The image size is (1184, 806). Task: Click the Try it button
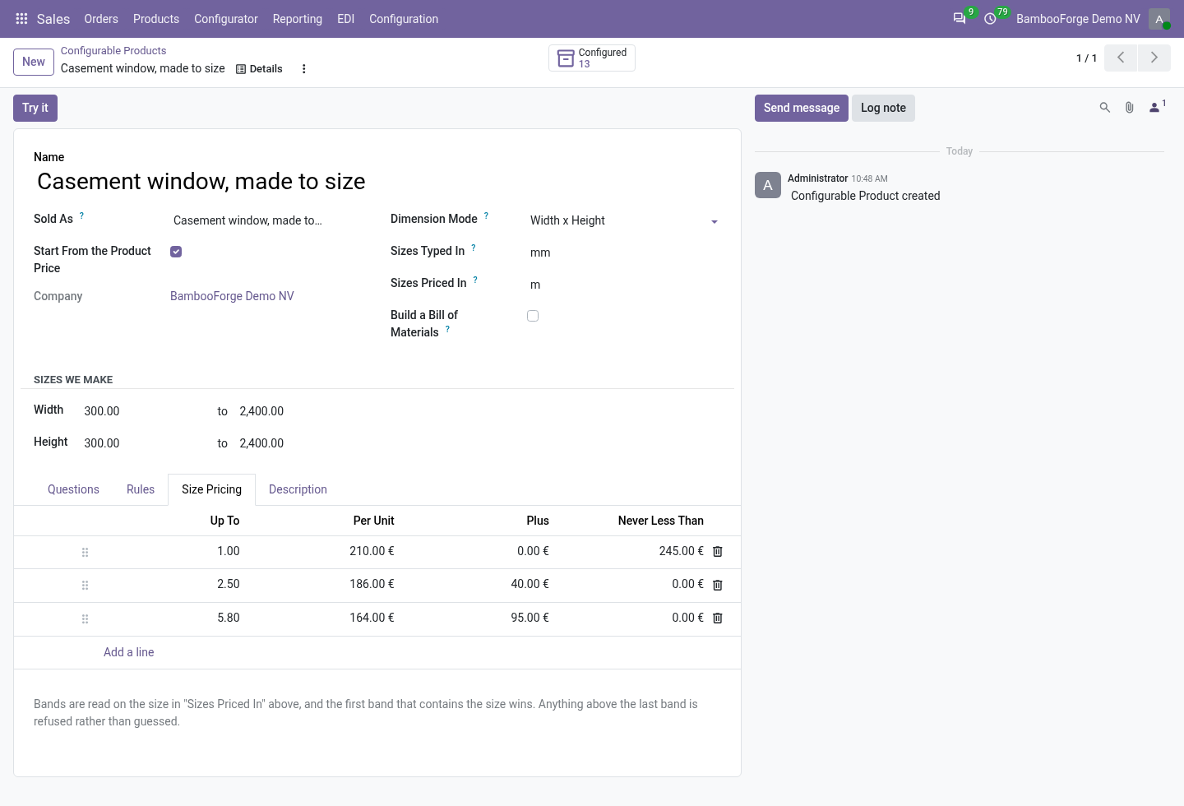(35, 108)
